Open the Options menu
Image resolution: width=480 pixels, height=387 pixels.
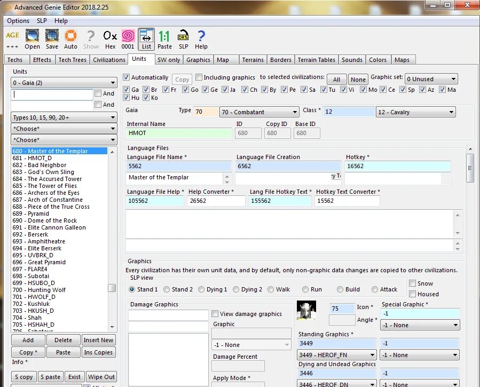18,20
